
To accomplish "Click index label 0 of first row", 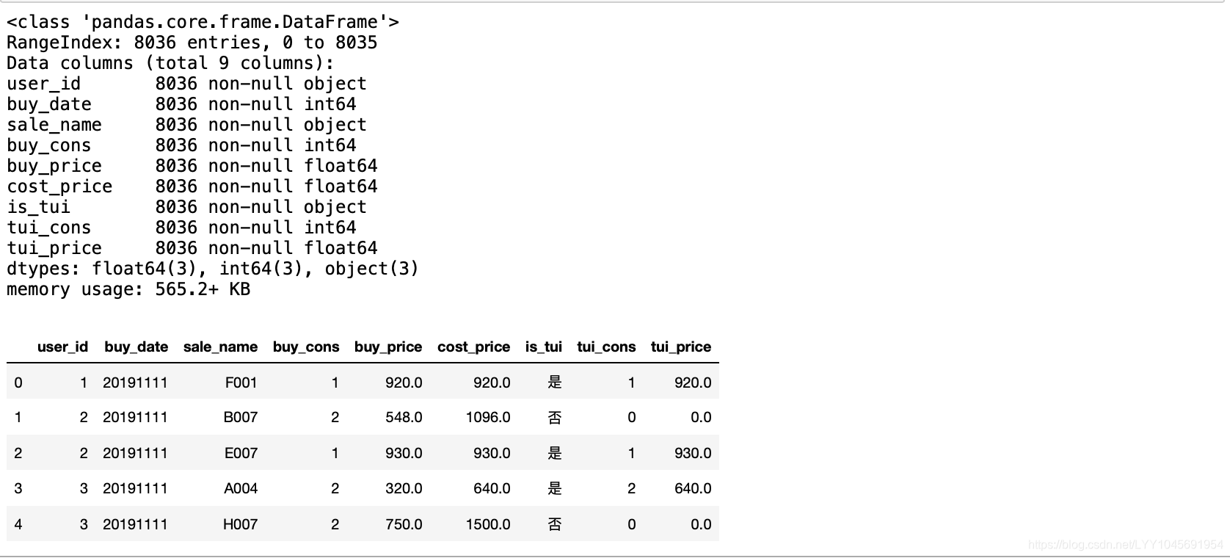I will [x=18, y=383].
